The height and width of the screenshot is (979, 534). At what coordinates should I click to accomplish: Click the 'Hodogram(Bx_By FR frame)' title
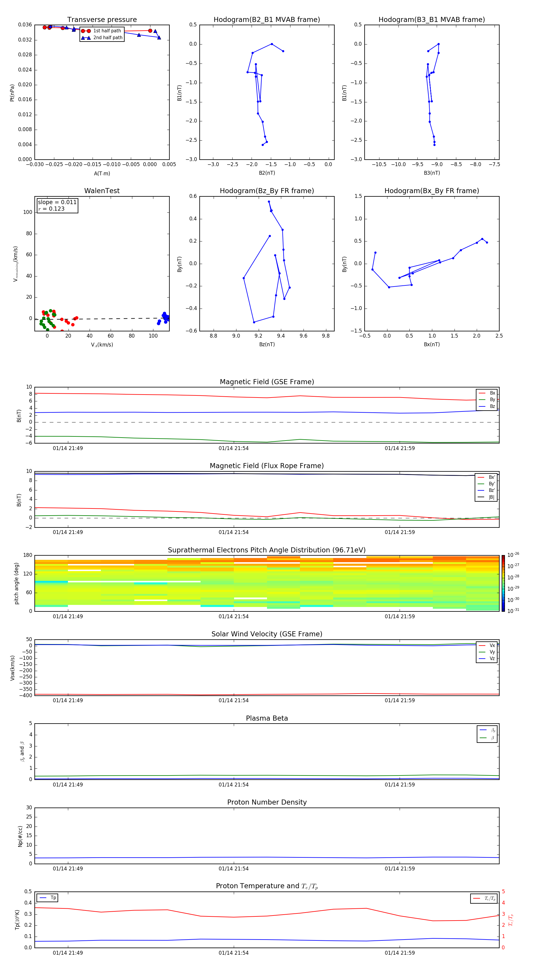click(432, 191)
